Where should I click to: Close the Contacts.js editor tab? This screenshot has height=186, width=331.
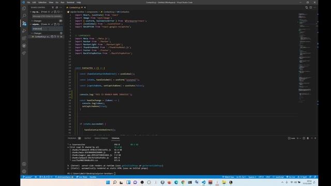(x=85, y=7)
